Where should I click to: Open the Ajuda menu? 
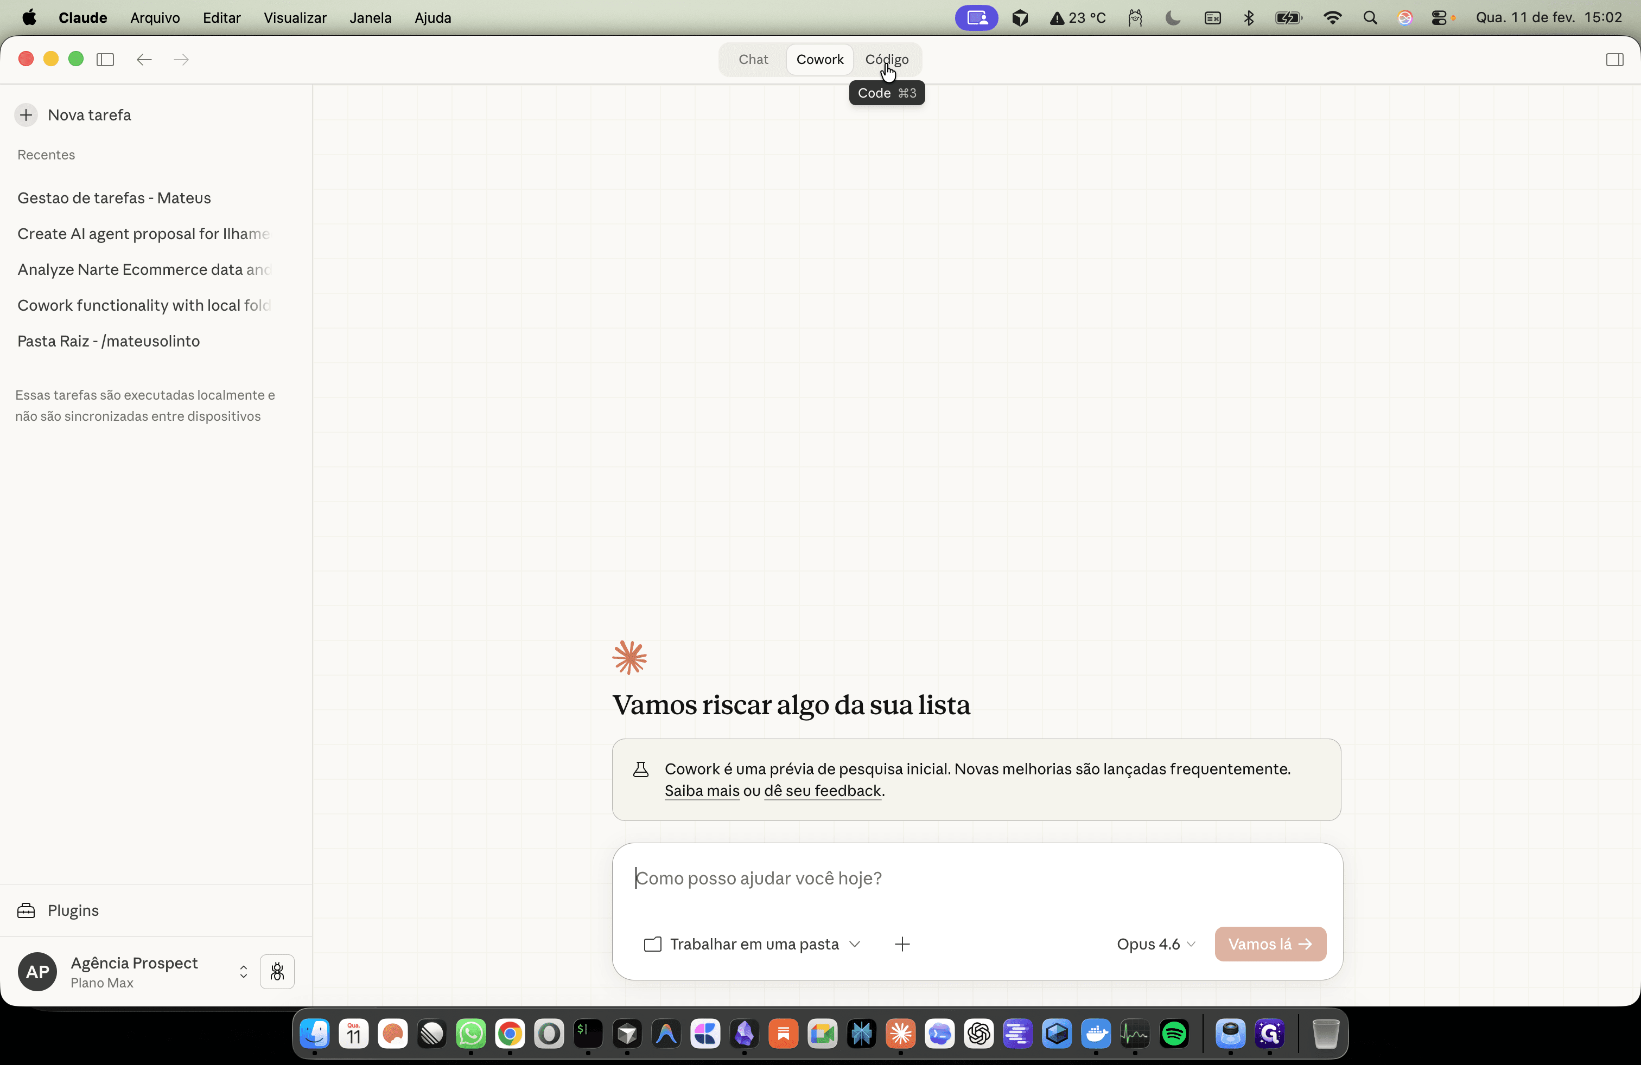coord(433,18)
